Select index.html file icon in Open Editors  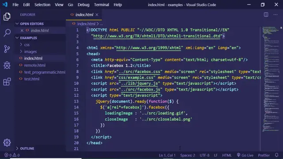(x=27, y=30)
